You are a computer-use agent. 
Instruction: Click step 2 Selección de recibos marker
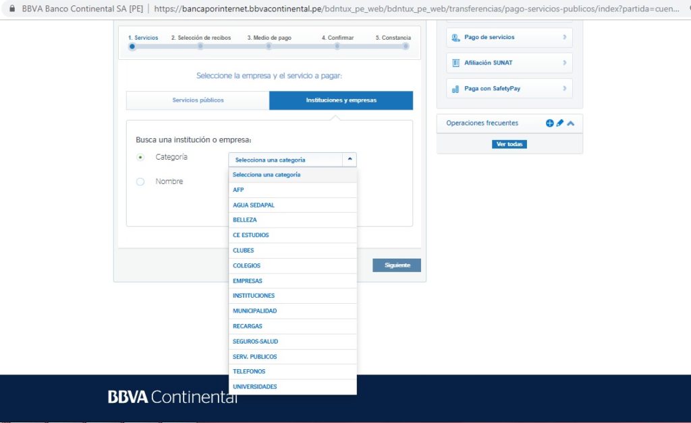(200, 46)
